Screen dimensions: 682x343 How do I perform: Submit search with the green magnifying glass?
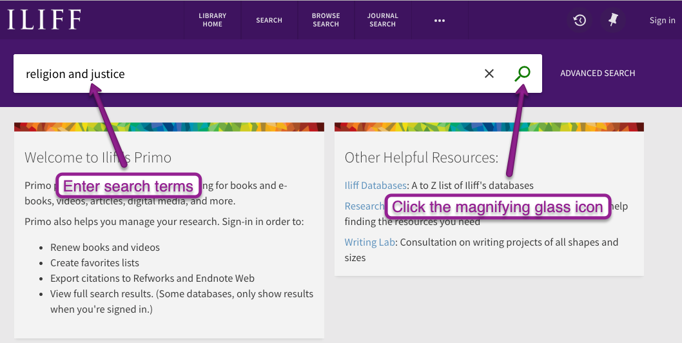(x=522, y=73)
